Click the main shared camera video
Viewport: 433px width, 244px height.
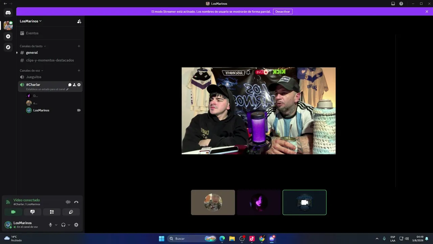259,111
